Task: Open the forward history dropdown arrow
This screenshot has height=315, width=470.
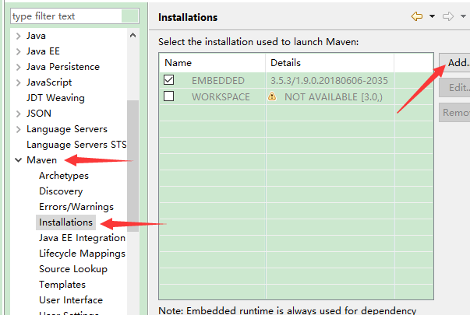Action: tap(463, 16)
